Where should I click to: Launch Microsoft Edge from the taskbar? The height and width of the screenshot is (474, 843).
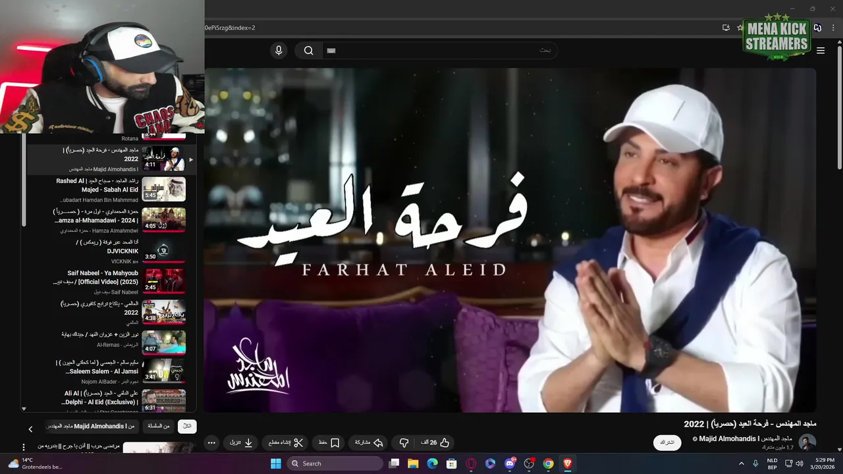pyautogui.click(x=432, y=463)
